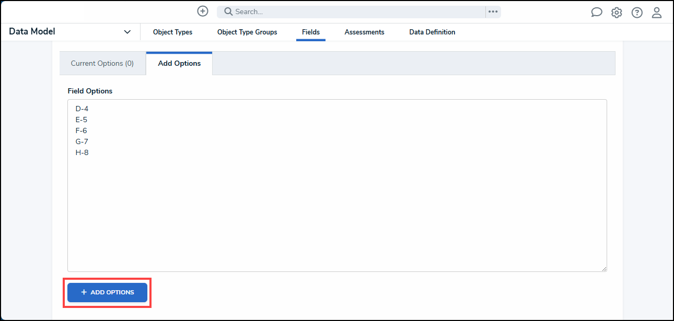Screen dimensions: 674x321
Task: Select the Fields tab
Action: tap(311, 32)
